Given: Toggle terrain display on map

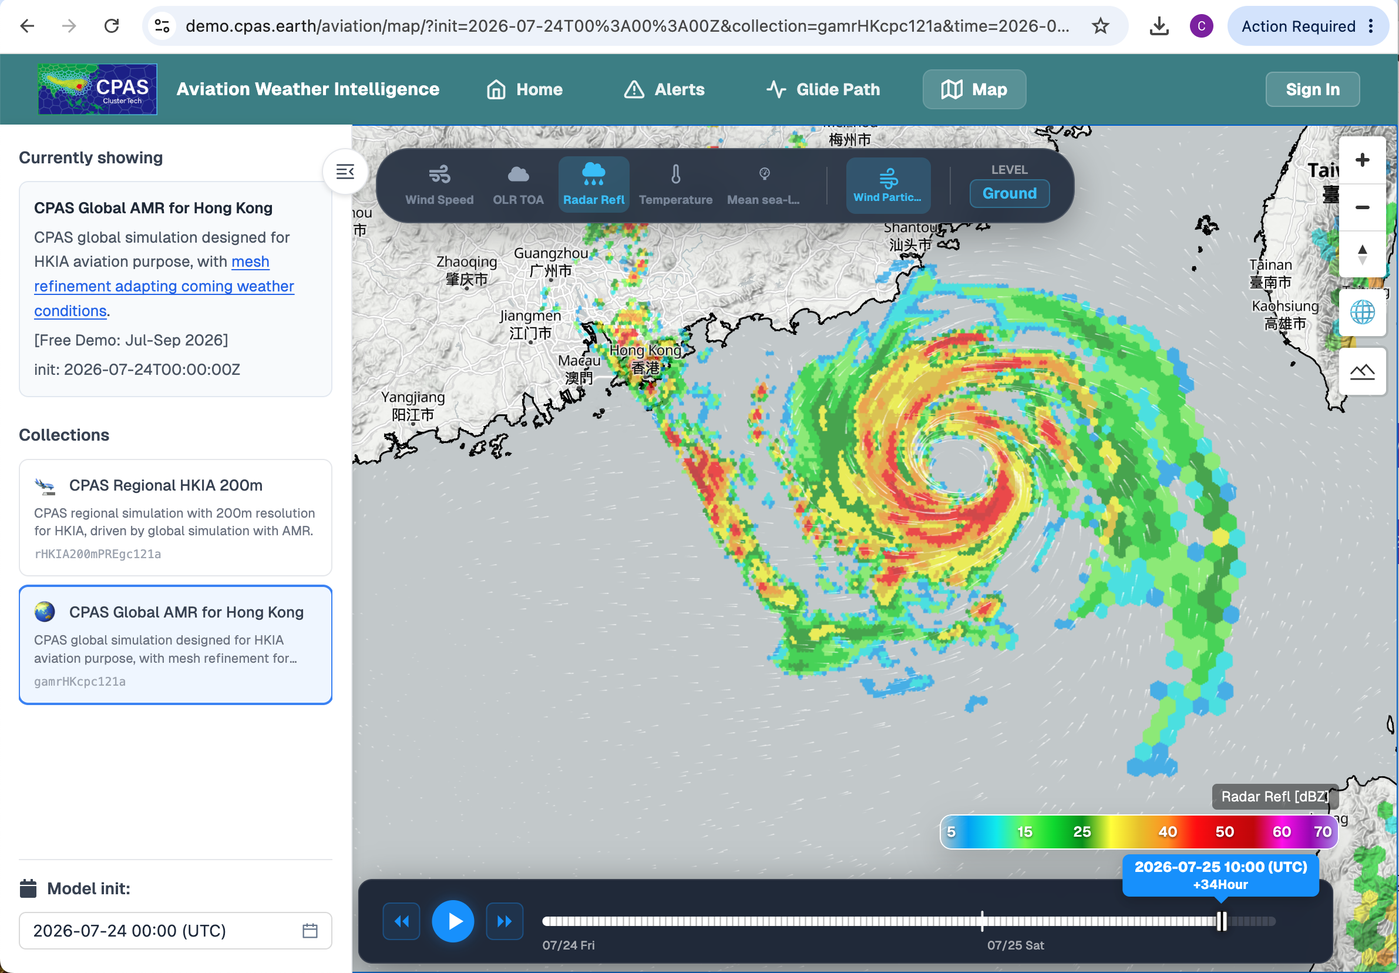Looking at the screenshot, I should coord(1362,371).
